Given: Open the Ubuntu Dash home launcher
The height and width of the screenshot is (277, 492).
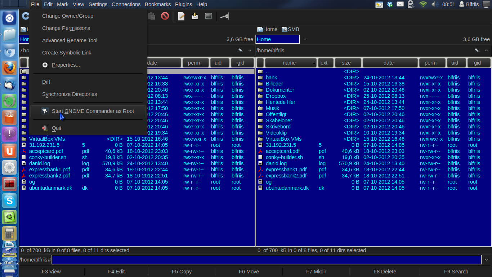Looking at the screenshot, I should [9, 18].
